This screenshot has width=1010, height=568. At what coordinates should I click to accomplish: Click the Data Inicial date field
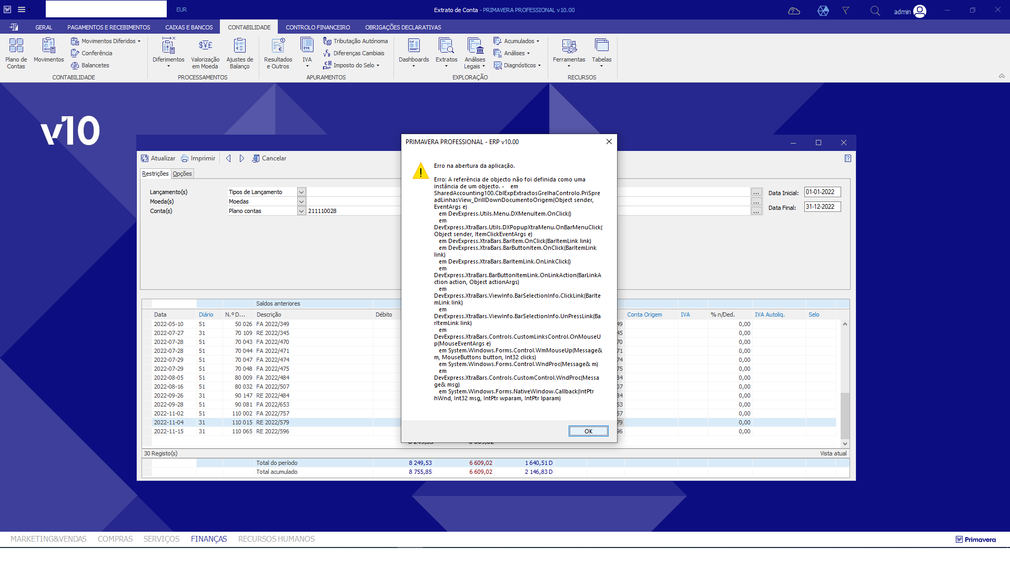click(822, 192)
